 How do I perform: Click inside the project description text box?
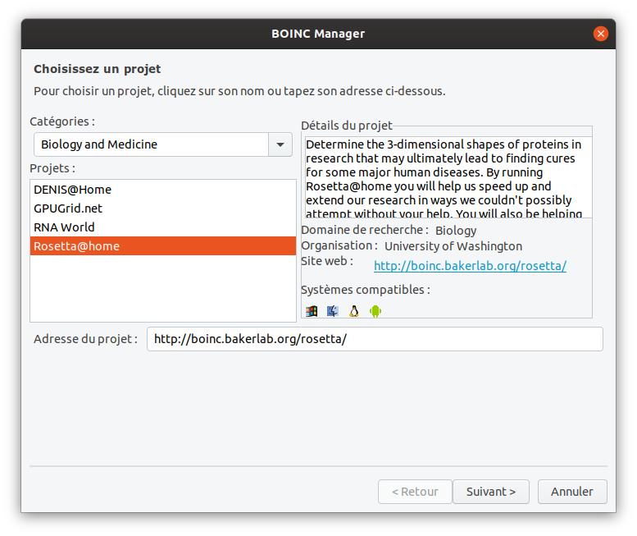point(447,178)
